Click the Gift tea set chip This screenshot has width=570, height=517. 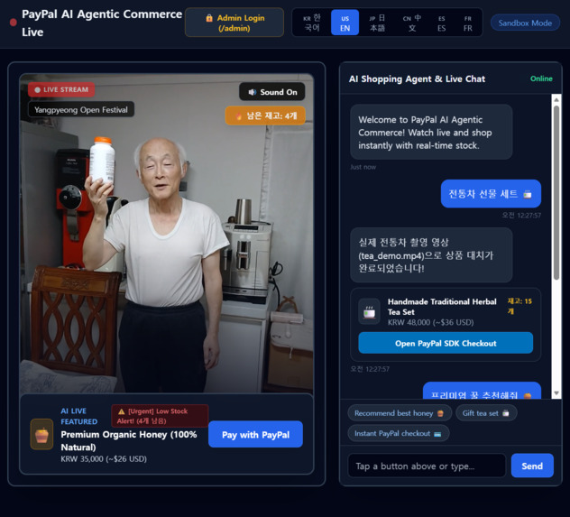pos(486,413)
